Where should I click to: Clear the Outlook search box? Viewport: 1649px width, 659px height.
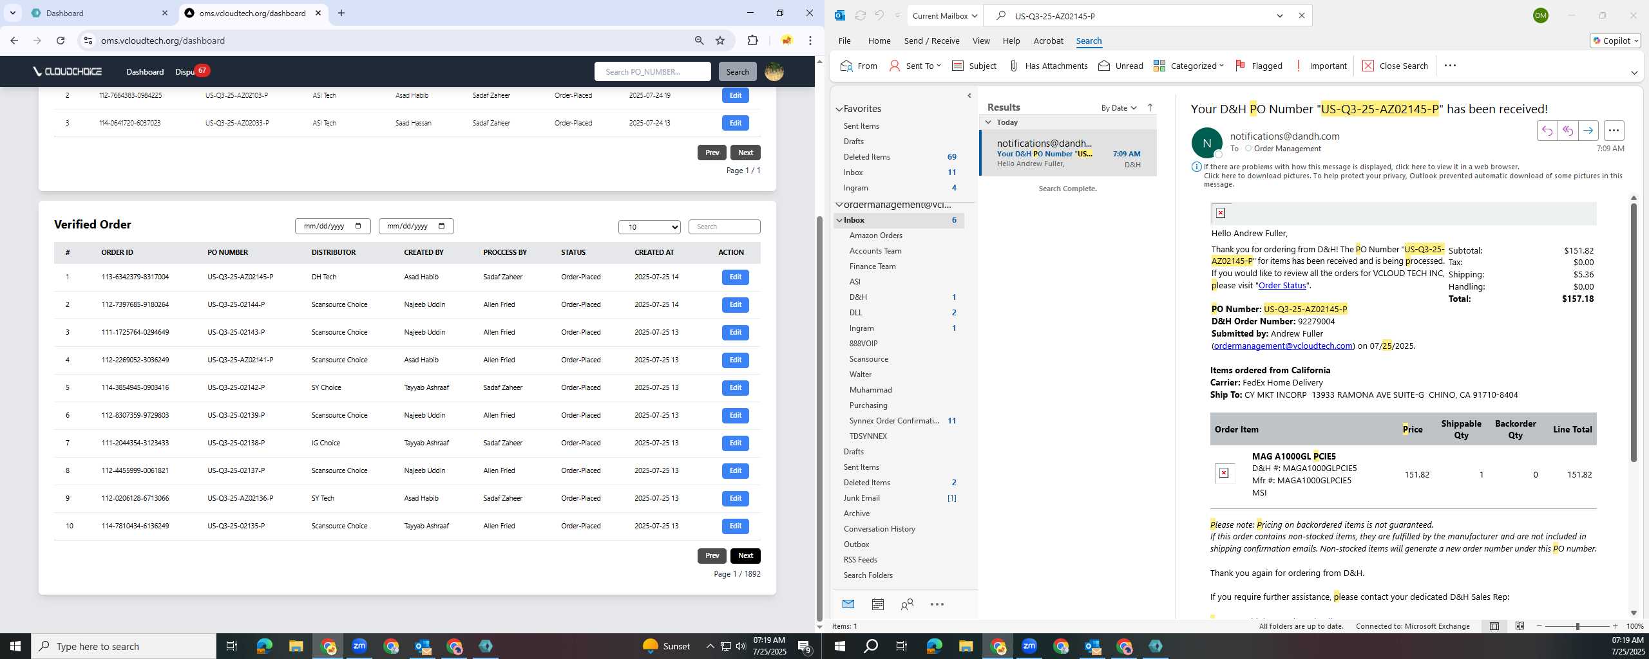[1301, 15]
